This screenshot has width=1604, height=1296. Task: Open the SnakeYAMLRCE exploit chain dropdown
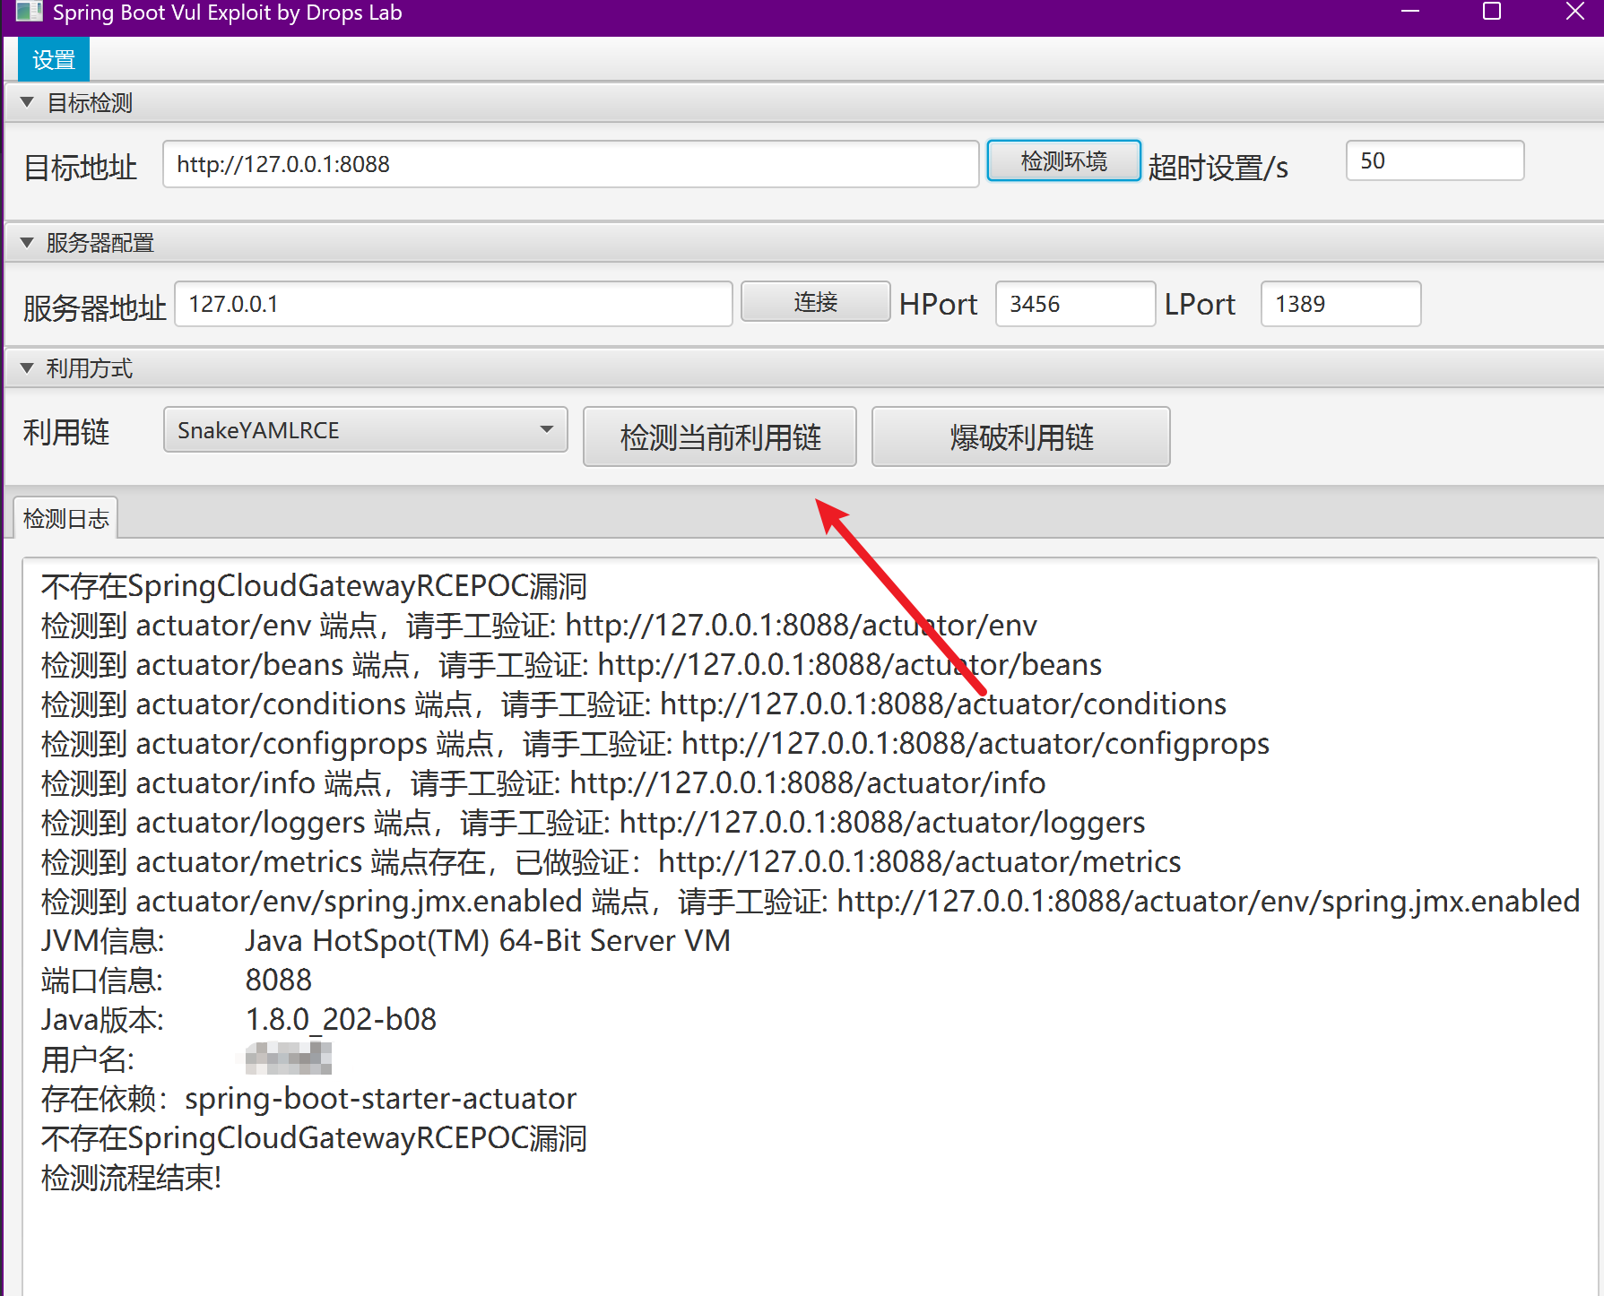pyautogui.click(x=365, y=430)
